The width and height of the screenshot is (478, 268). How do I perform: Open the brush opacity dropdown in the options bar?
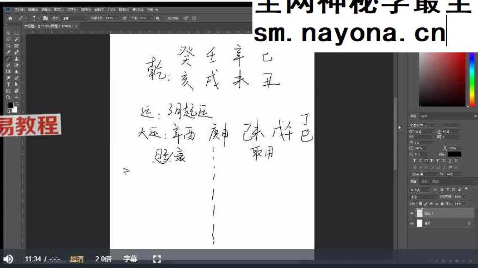click(118, 18)
